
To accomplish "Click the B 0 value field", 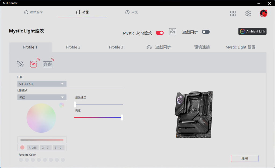I will click(59, 148).
